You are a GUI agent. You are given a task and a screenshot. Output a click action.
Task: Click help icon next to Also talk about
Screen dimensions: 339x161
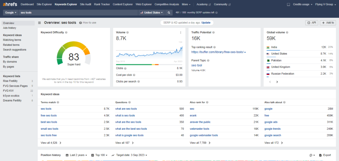[284, 102]
